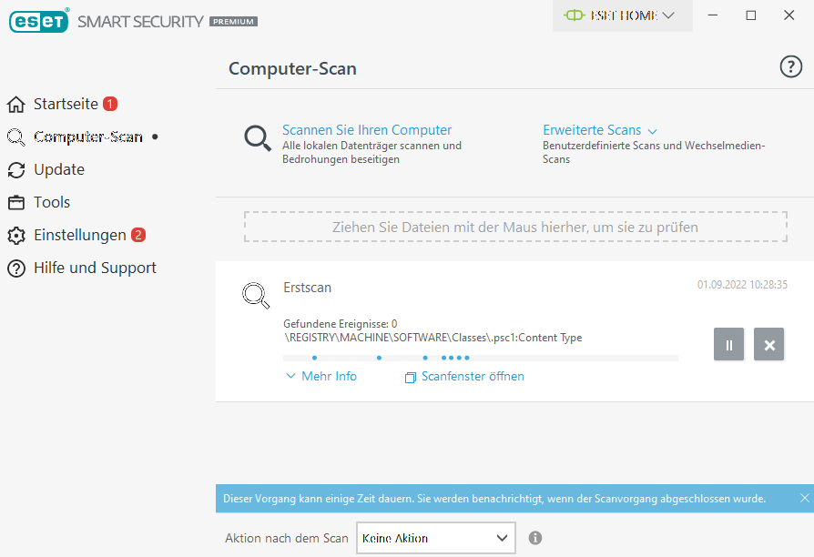Screen dimensions: 814x557
Task: Open help via the question mark icon
Action: [790, 67]
